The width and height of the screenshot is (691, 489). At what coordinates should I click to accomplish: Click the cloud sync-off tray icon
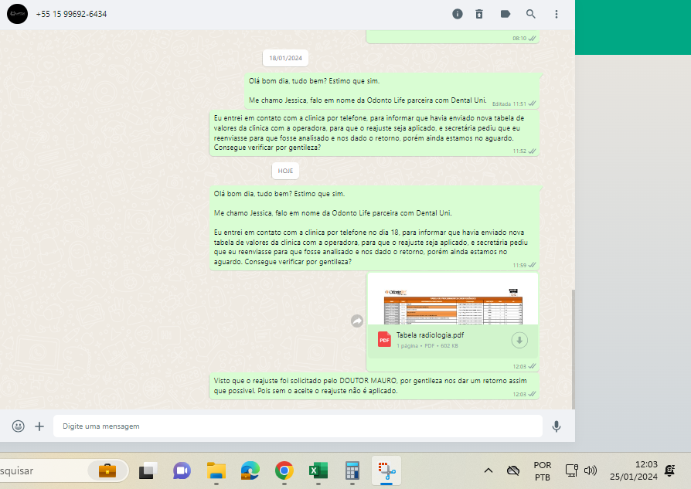[513, 470]
